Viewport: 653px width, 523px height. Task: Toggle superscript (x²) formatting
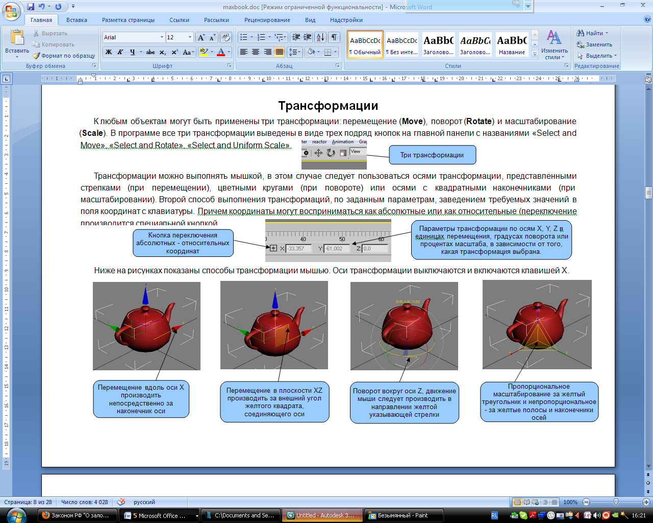pos(174,52)
